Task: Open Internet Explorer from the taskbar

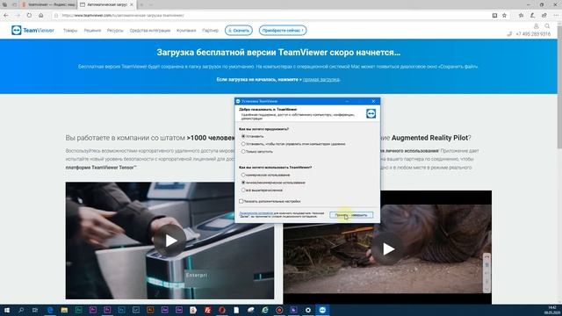Action: 265,310
